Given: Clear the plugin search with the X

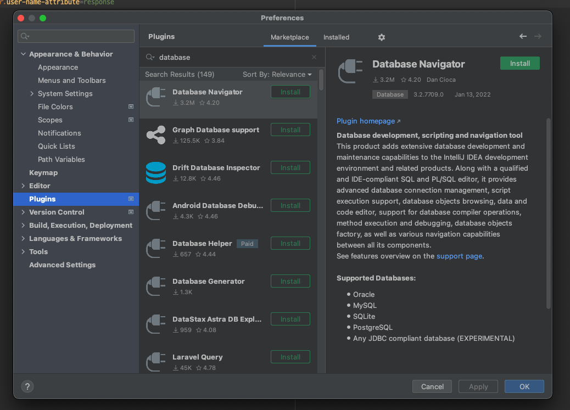Looking at the screenshot, I should pyautogui.click(x=314, y=57).
